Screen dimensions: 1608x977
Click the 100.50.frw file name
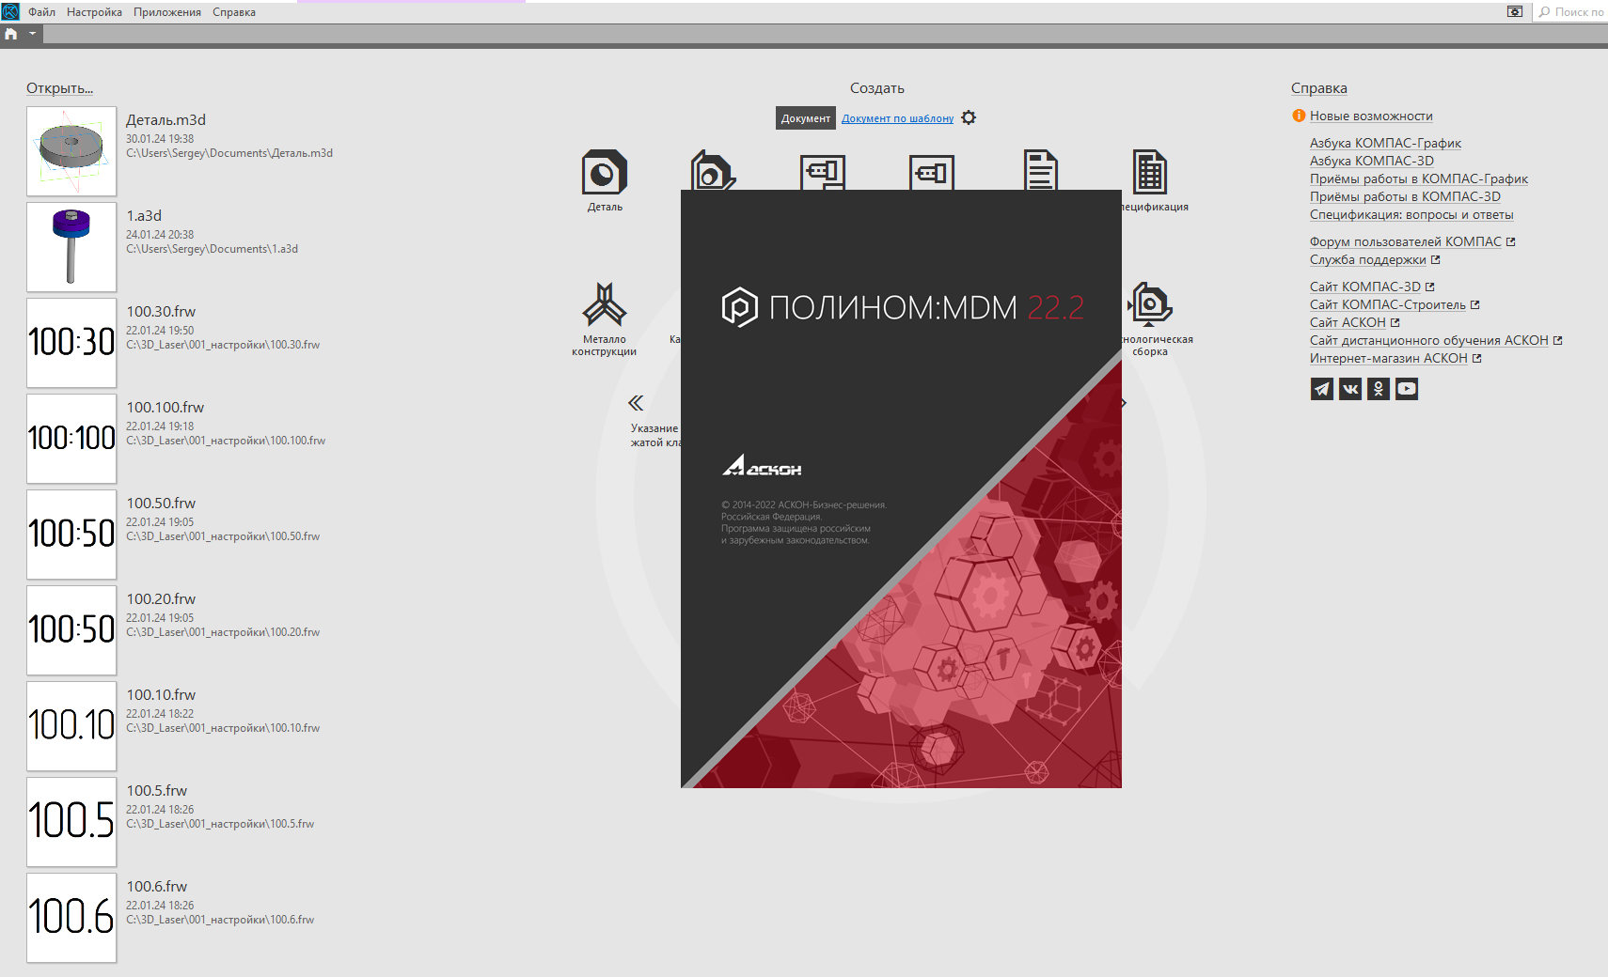[161, 504]
